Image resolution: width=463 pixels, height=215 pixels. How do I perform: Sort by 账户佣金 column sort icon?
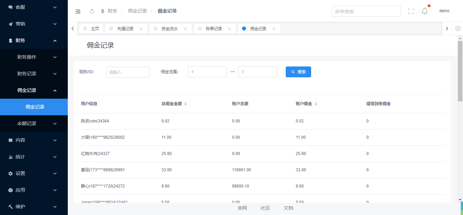coord(316,104)
